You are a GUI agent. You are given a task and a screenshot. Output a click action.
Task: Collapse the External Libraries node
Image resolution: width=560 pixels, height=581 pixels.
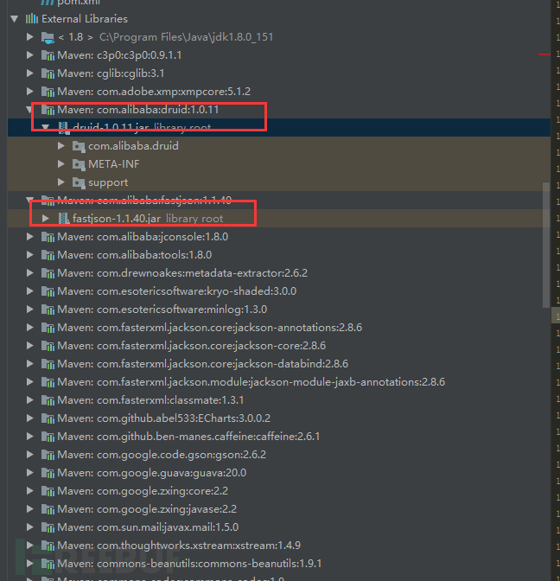coord(15,18)
